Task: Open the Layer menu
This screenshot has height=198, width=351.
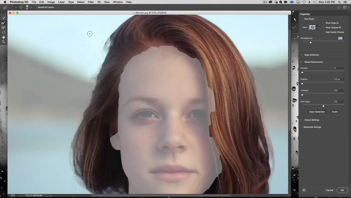Action: (x=61, y=2)
